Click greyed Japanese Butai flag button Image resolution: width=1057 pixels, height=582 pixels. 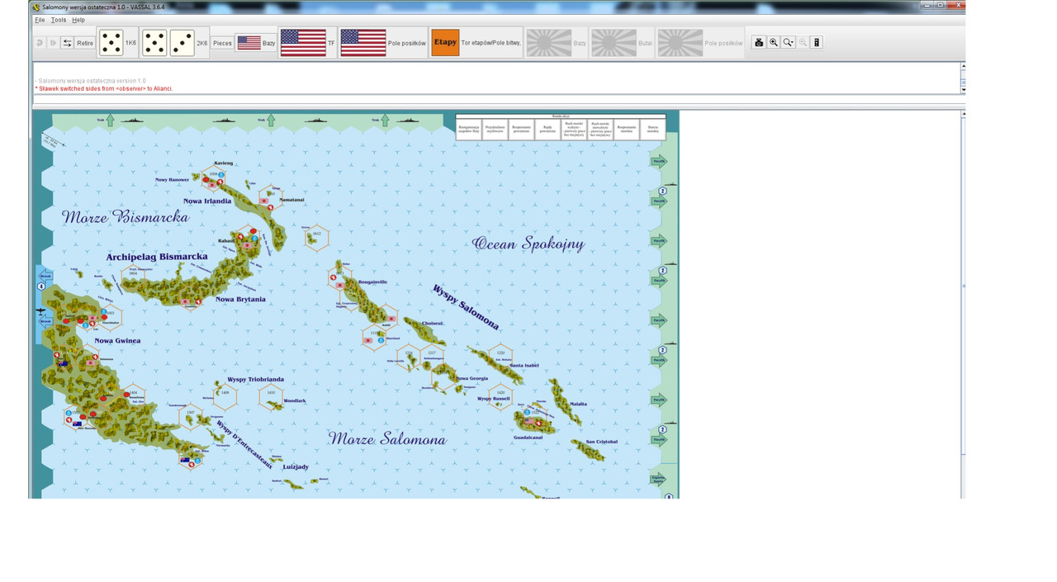coord(622,43)
